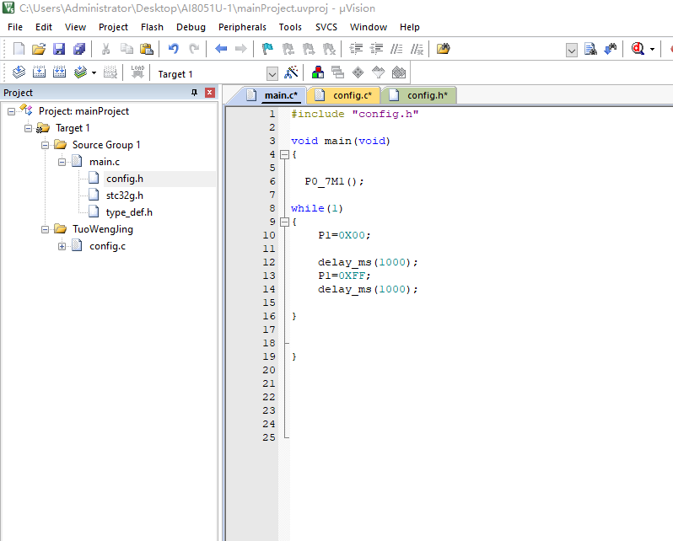
Task: Select the main.c* editor tab
Action: click(x=273, y=95)
